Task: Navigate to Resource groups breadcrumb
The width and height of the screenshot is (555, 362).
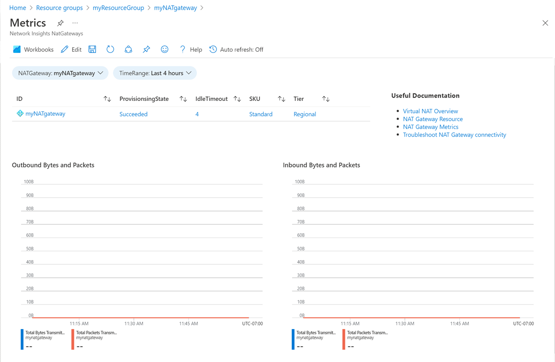Action: (59, 7)
